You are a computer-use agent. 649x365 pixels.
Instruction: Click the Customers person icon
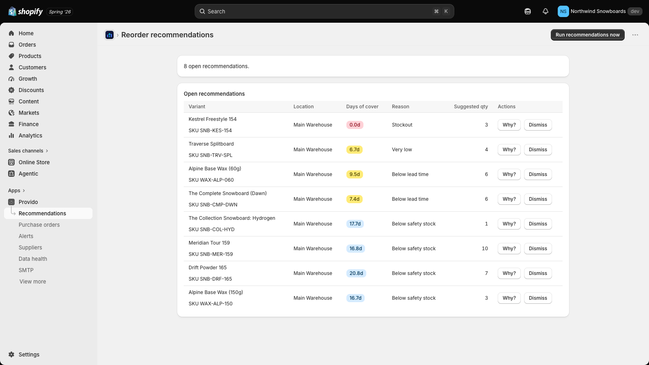pyautogui.click(x=11, y=67)
